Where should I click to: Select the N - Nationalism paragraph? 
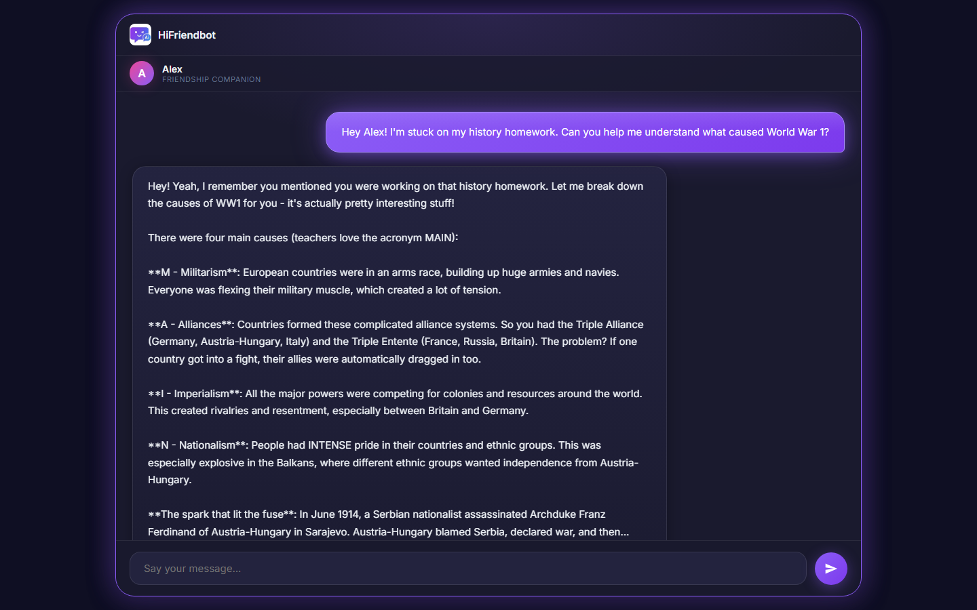point(393,462)
